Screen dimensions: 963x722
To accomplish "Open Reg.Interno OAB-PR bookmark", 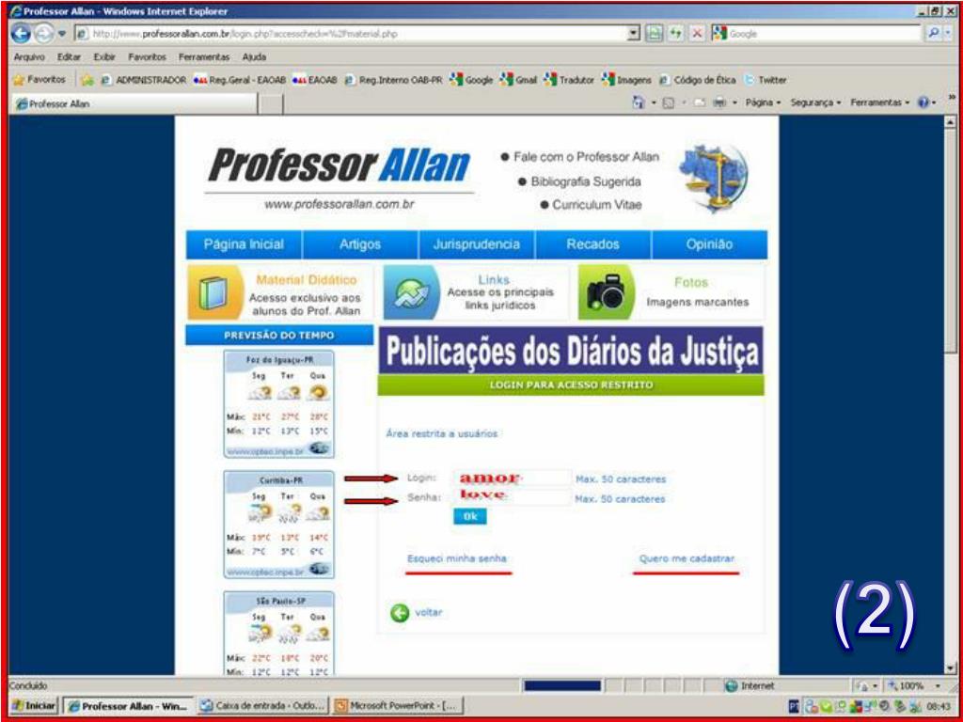I will (394, 80).
